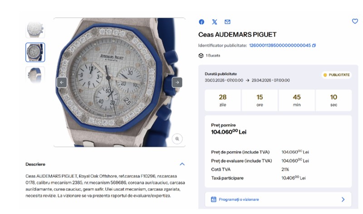The image size is (363, 214).
Task: Click the Programați o vizionare link
Action: point(239,200)
